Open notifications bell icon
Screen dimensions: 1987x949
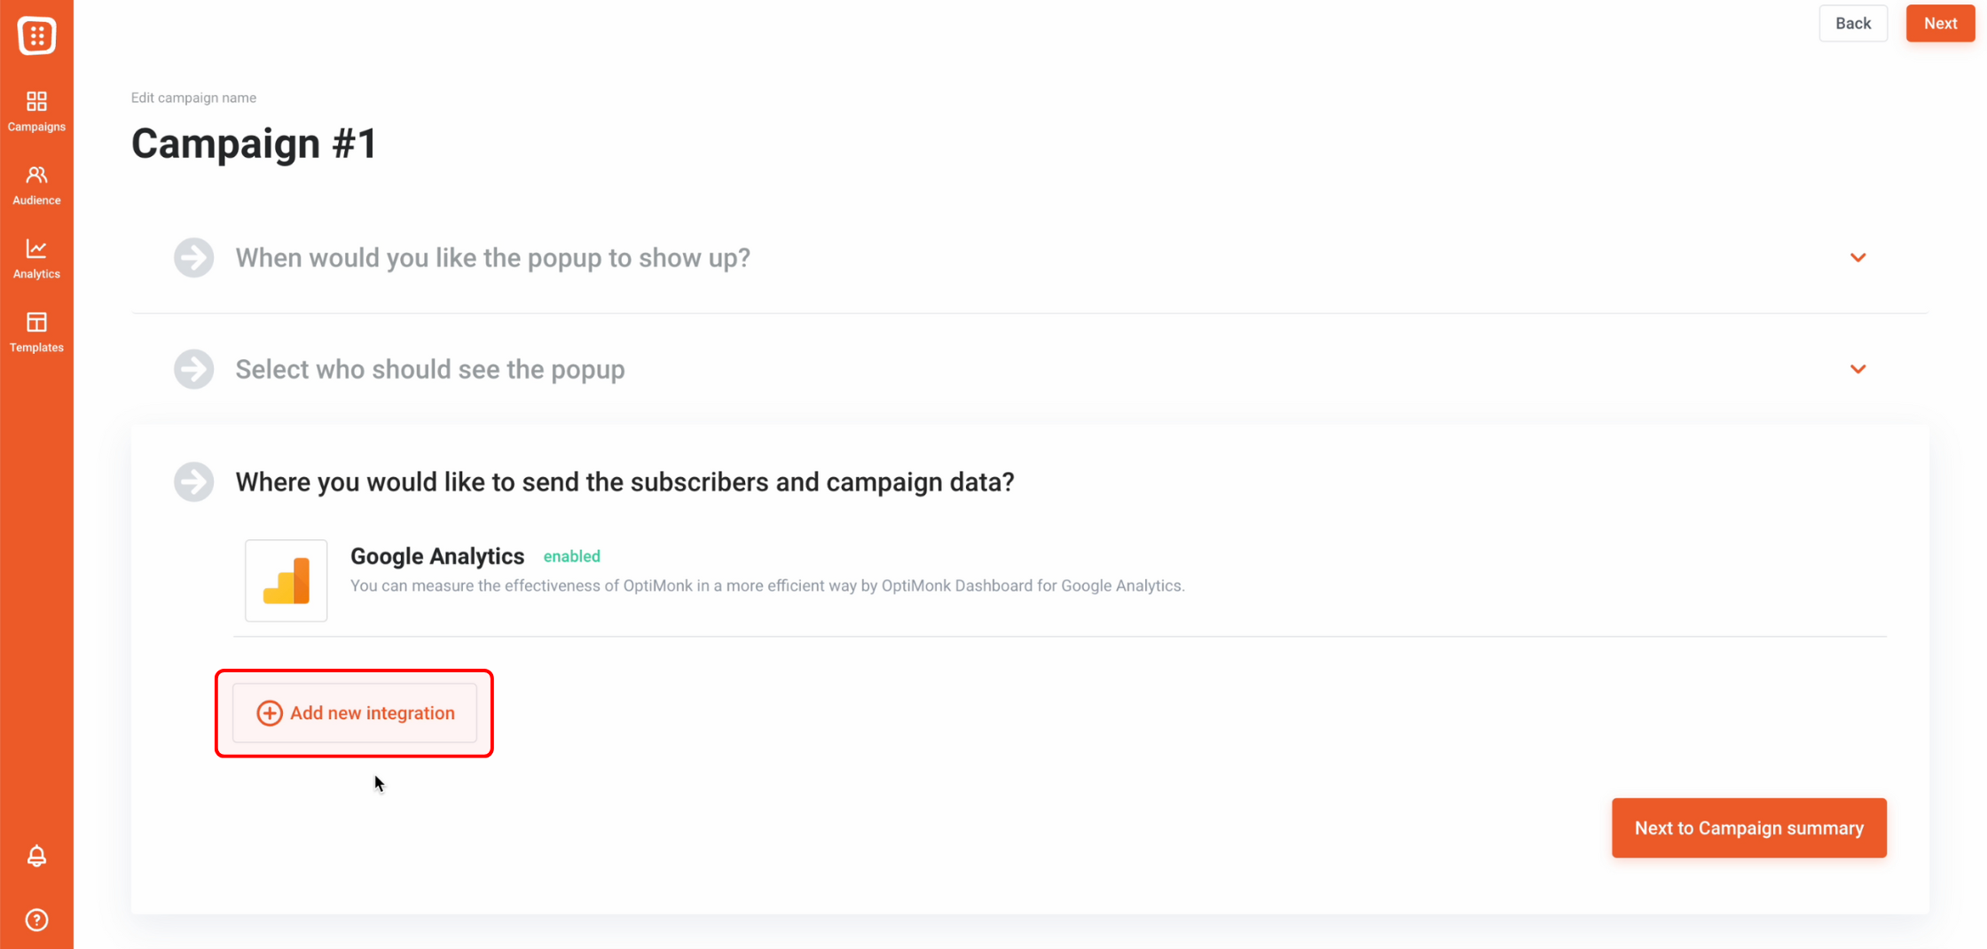pos(36,856)
